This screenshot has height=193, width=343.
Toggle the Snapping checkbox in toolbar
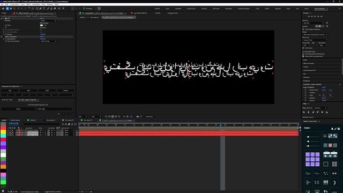coord(84,9)
